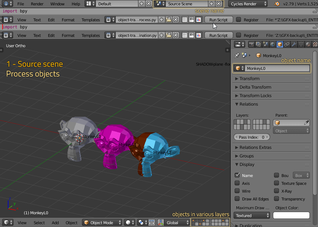Enable Register for the rocess.py script
Image resolution: width=318 pixels, height=227 pixels.
238,20
